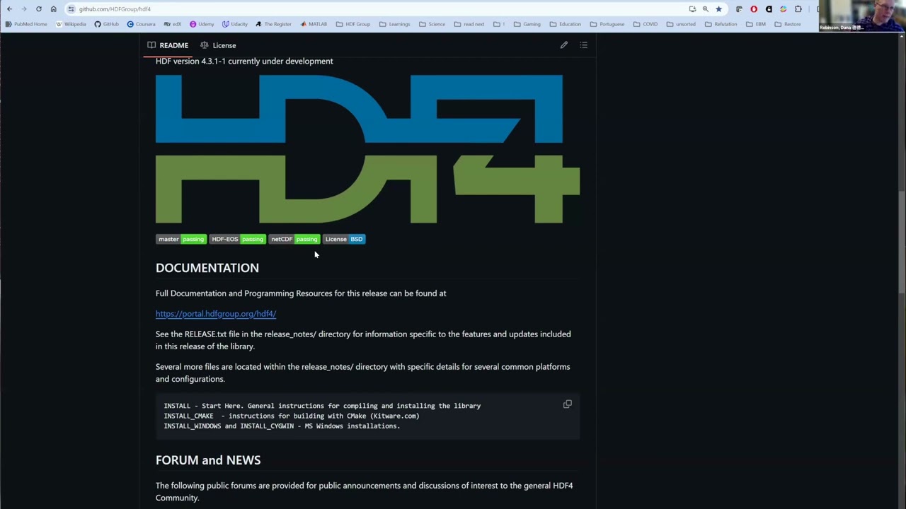Open https://portal.hdfgroup.org/hdf4/ link
The height and width of the screenshot is (509, 906).
pos(216,314)
